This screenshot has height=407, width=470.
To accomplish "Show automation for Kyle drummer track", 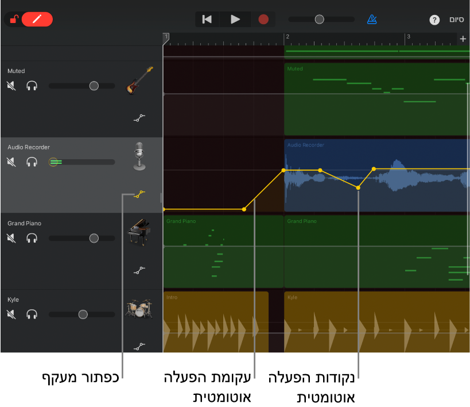I will (139, 346).
